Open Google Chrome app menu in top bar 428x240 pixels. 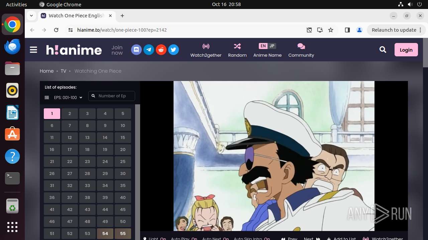(x=60, y=4)
